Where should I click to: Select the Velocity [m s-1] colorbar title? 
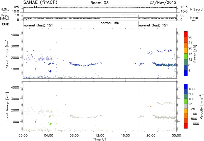point(201,106)
